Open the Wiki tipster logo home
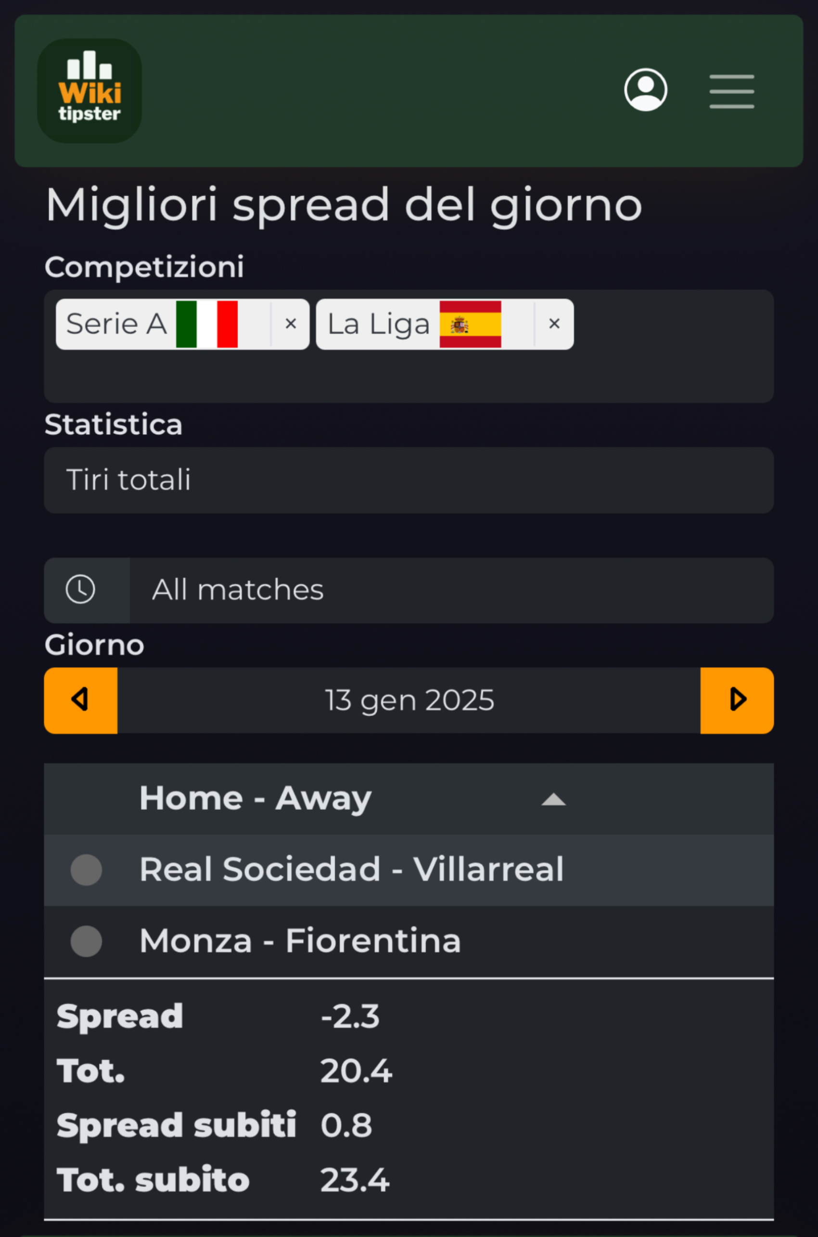 (89, 91)
